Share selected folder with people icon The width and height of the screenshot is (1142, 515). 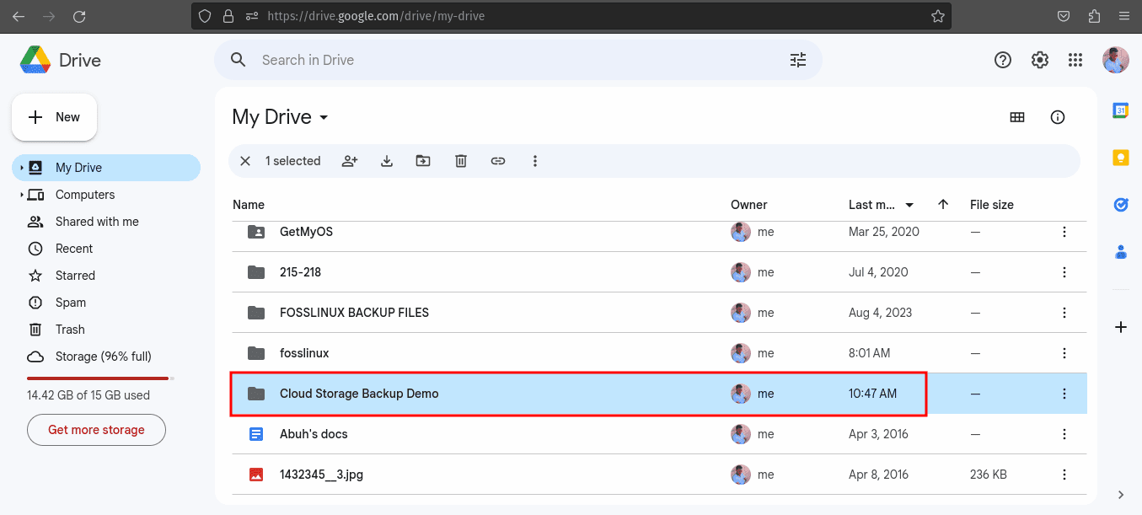pyautogui.click(x=350, y=161)
